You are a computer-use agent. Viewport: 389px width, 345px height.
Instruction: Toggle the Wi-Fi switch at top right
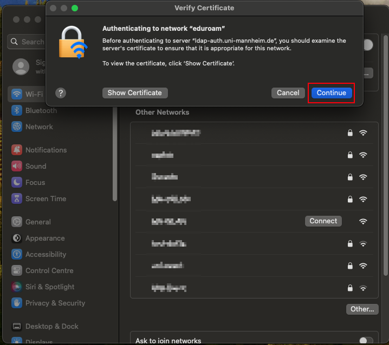368,45
